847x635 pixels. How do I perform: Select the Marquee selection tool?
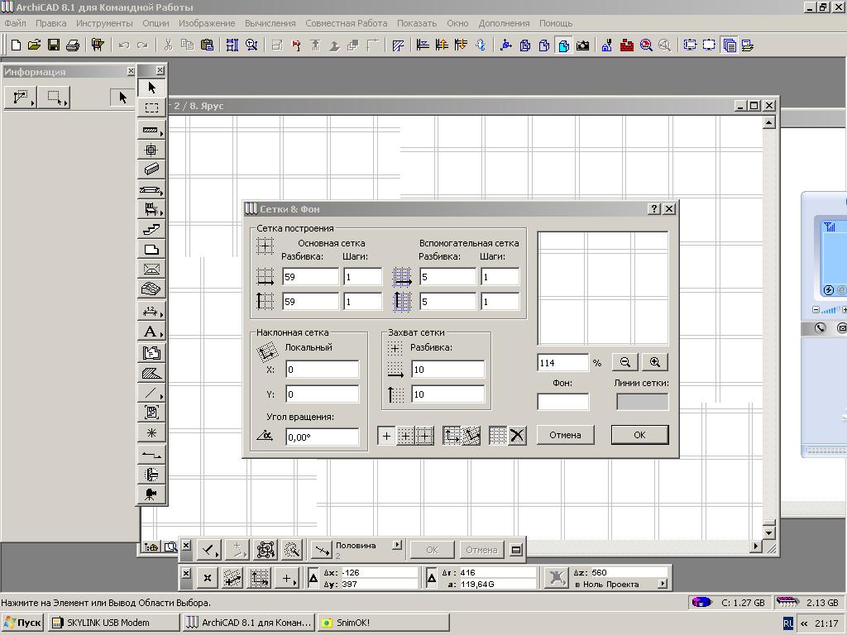point(151,107)
